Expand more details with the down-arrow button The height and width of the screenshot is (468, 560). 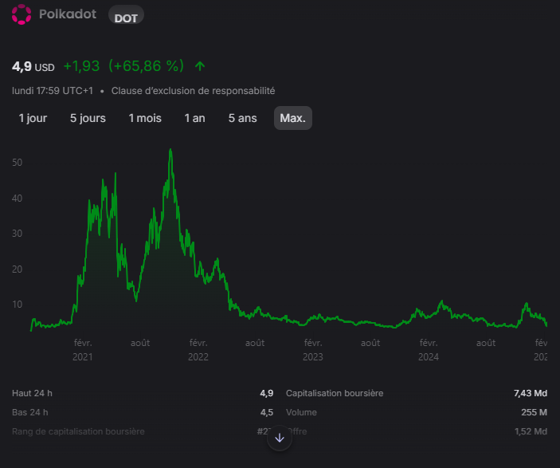[x=280, y=438]
